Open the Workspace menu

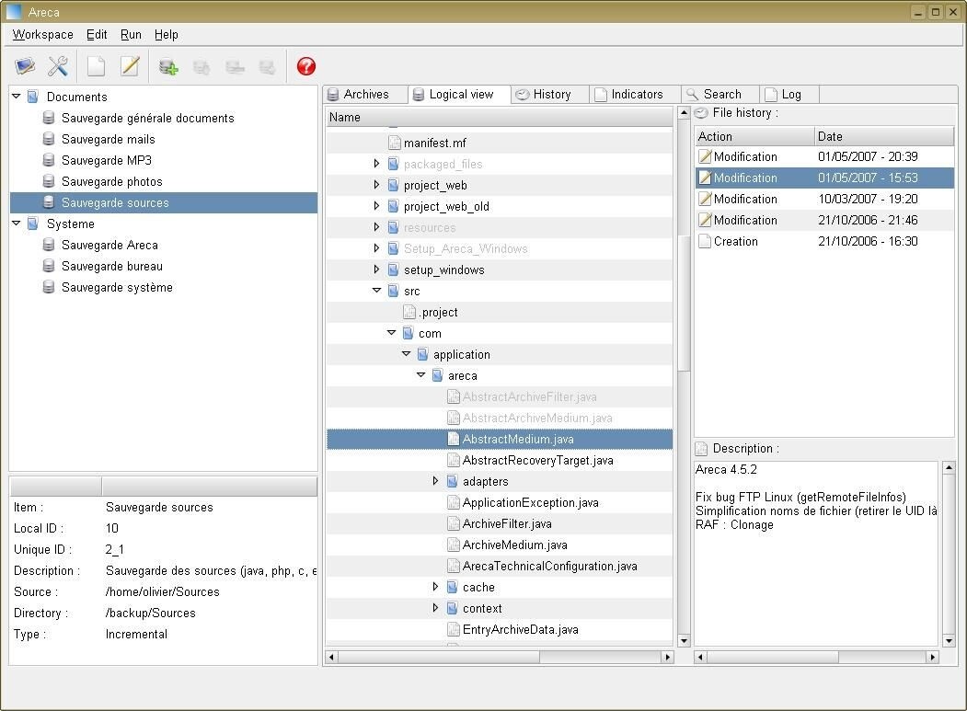pyautogui.click(x=41, y=34)
